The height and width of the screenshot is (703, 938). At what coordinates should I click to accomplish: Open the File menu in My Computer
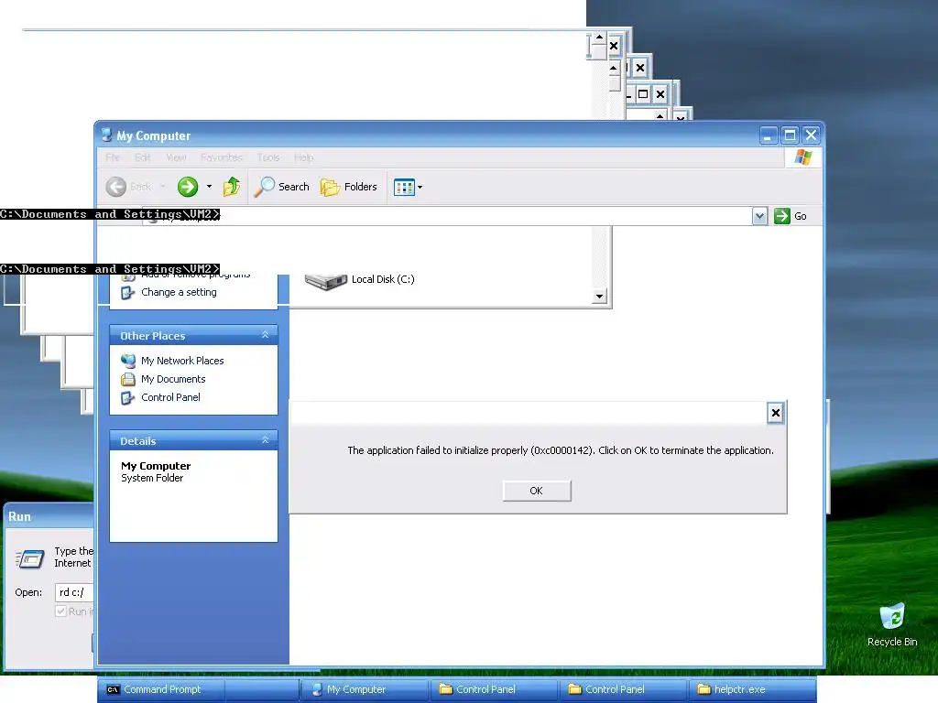point(113,157)
